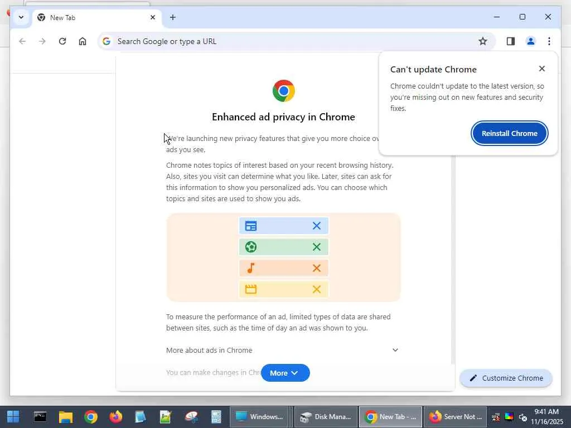Close the New Tab tab
Image resolution: width=571 pixels, height=428 pixels.
pyautogui.click(x=153, y=17)
